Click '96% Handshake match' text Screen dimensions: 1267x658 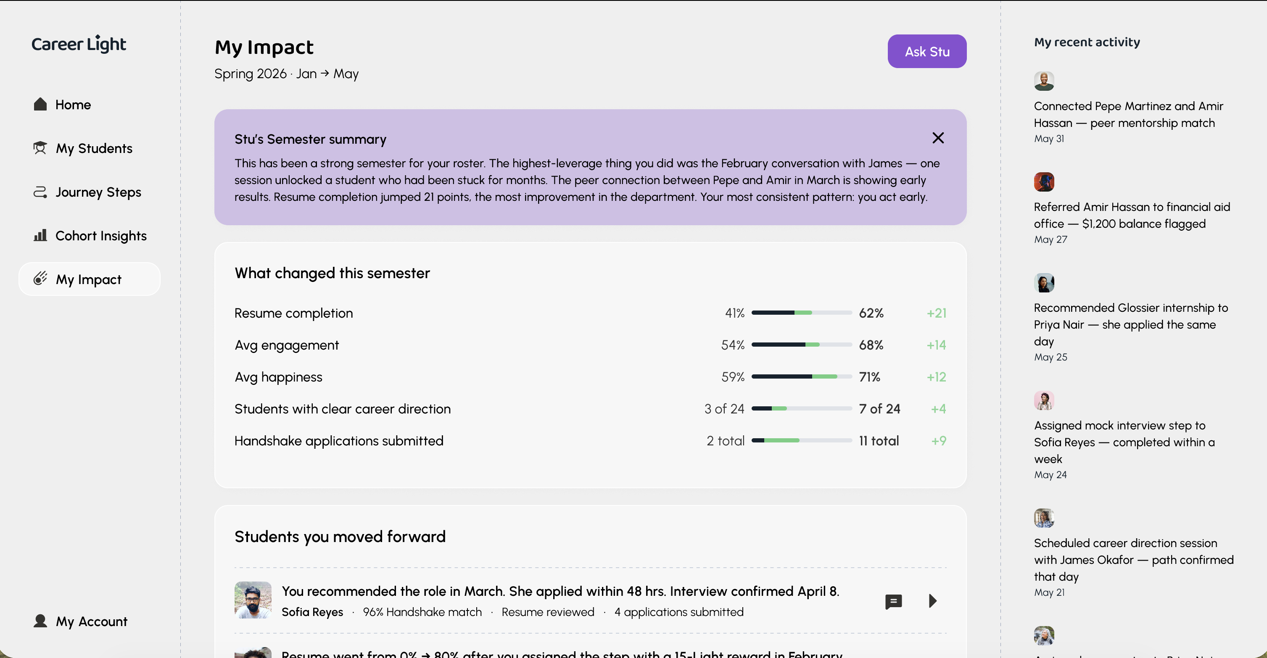coord(422,612)
